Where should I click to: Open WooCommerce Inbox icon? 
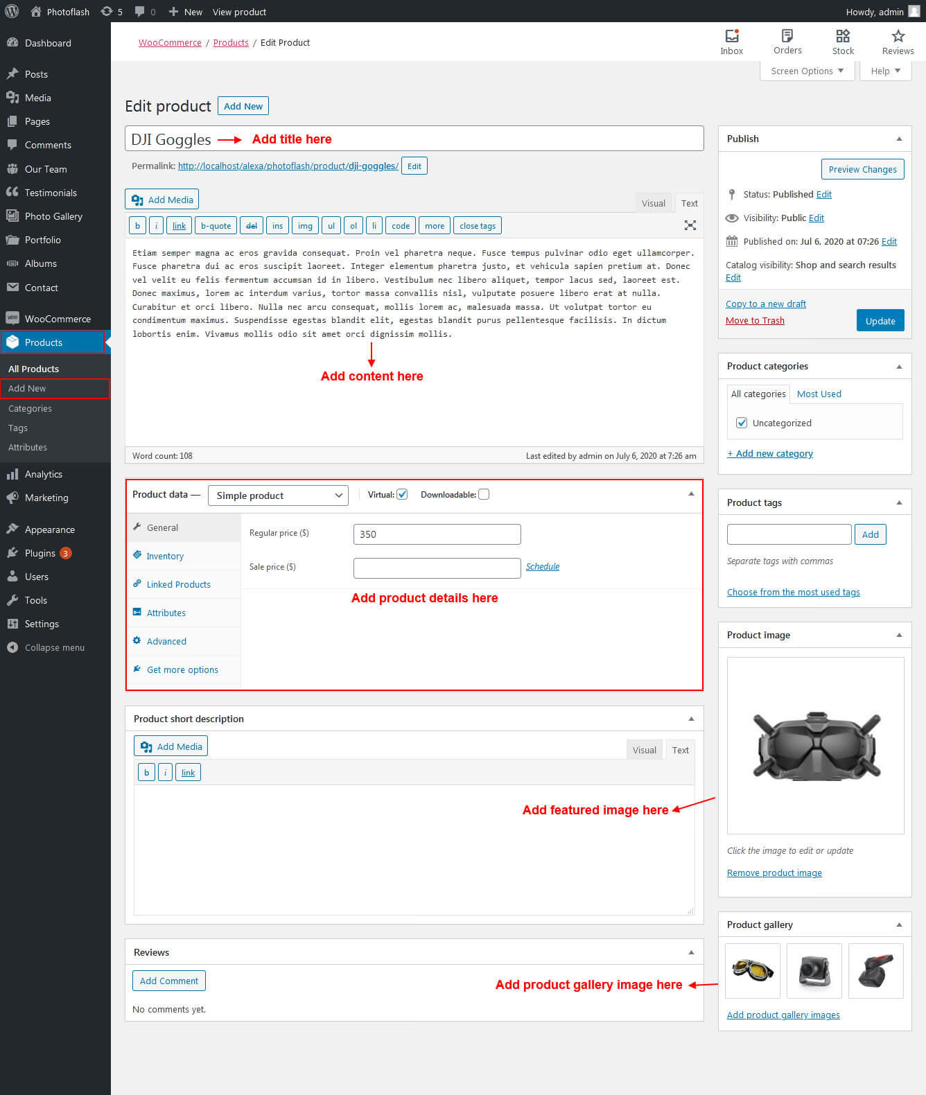click(x=731, y=42)
